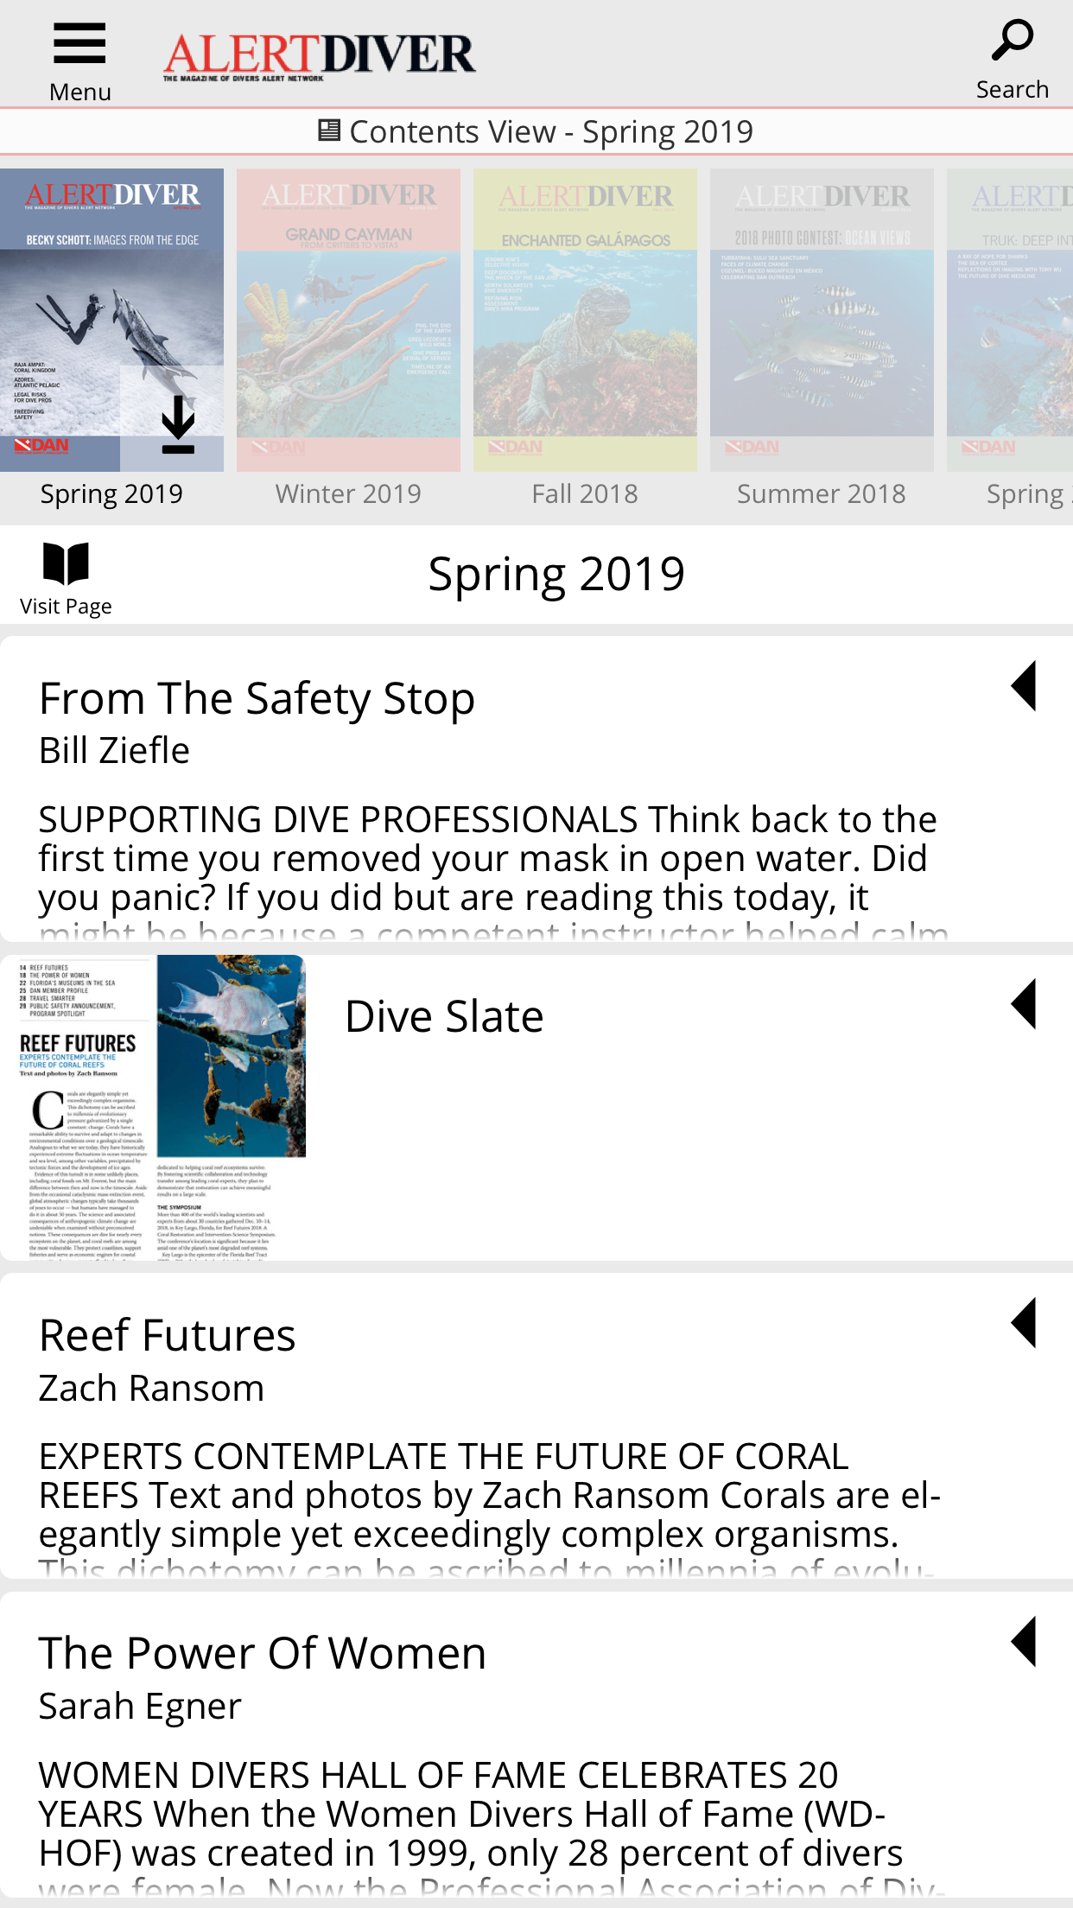Image resolution: width=1073 pixels, height=1908 pixels.
Task: Click the Spring 2019 issue label under cover
Action: click(x=111, y=494)
